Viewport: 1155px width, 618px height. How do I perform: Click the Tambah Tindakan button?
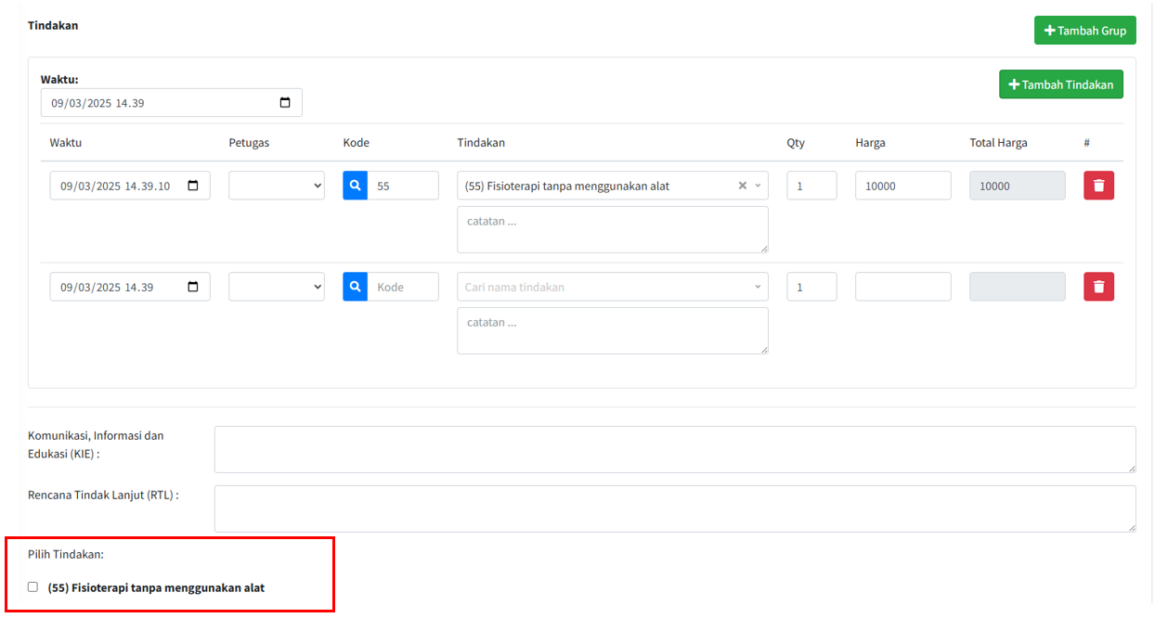click(x=1060, y=84)
